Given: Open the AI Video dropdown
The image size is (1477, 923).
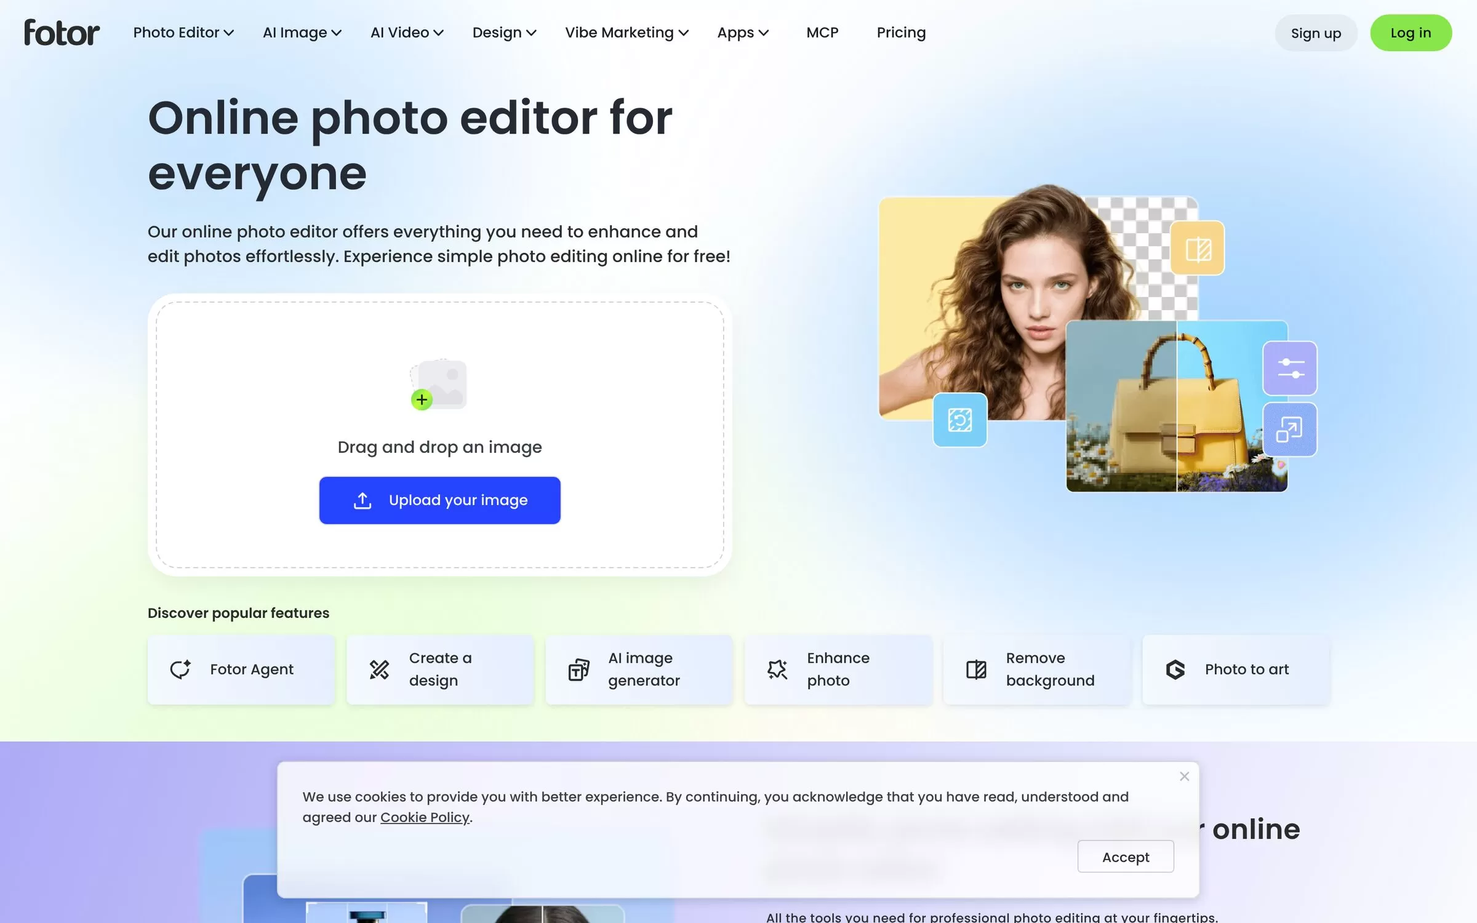Looking at the screenshot, I should (407, 33).
